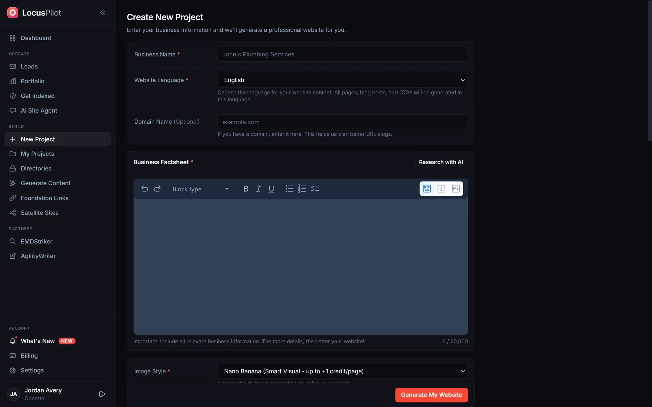Redo edit in factsheet editor
The width and height of the screenshot is (652, 407).
(157, 189)
